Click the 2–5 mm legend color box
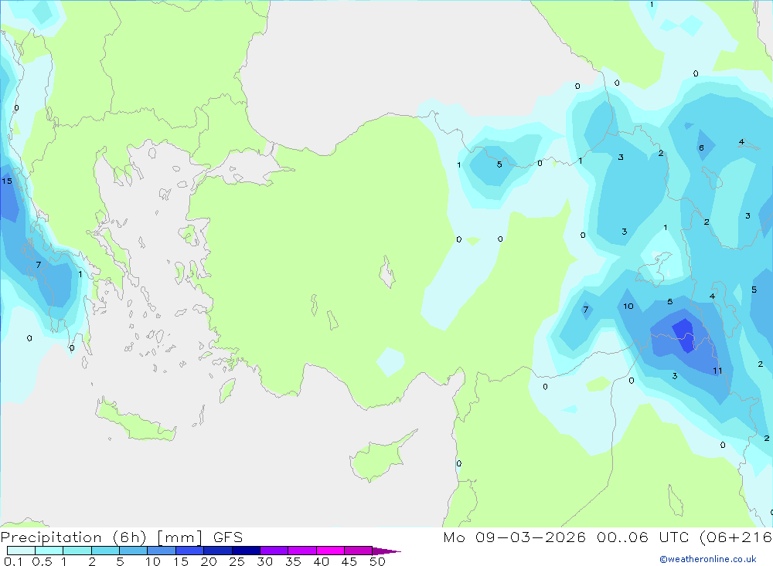Viewport: 773px width, 566px height. point(105,551)
